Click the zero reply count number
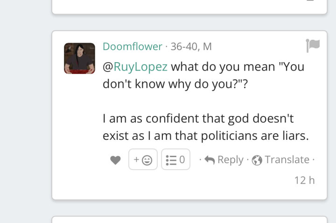The height and width of the screenshot is (223, 336). pyautogui.click(x=182, y=160)
